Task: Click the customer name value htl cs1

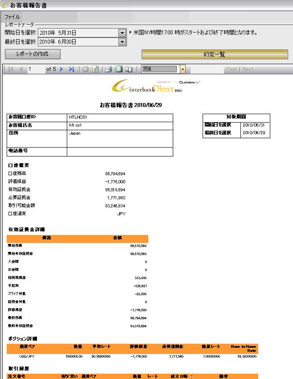Action: click(x=75, y=125)
